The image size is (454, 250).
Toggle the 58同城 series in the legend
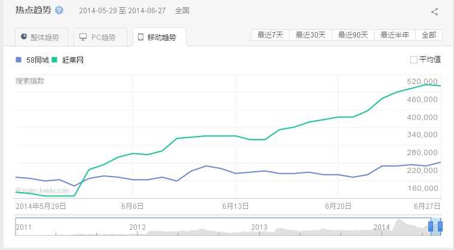[32, 60]
